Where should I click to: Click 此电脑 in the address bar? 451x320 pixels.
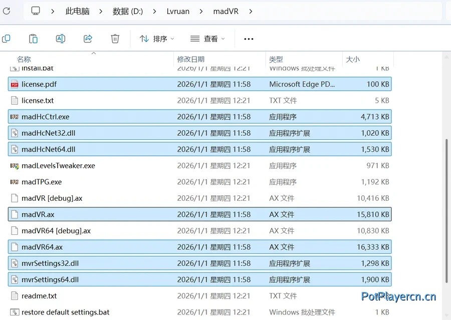point(78,11)
